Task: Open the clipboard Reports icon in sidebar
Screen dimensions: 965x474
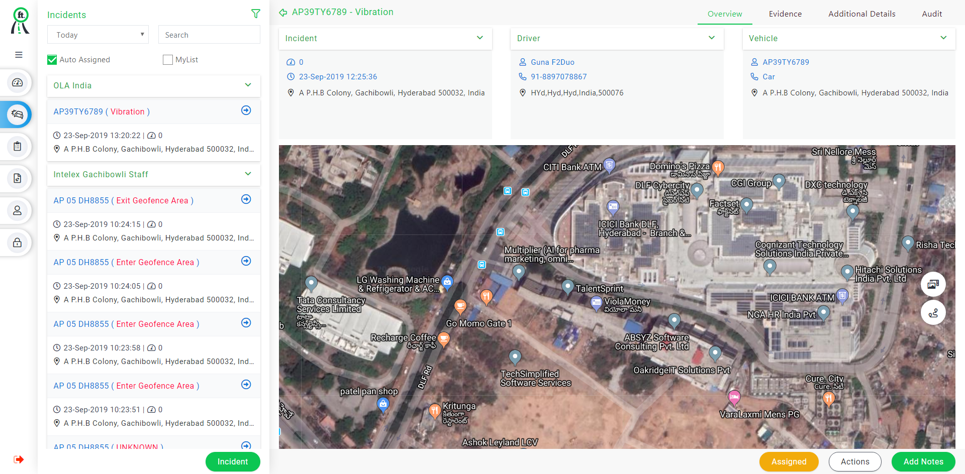Action: click(17, 147)
